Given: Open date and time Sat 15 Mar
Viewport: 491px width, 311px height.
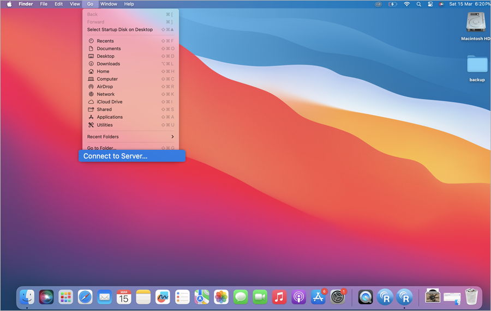Looking at the screenshot, I should pyautogui.click(x=469, y=4).
